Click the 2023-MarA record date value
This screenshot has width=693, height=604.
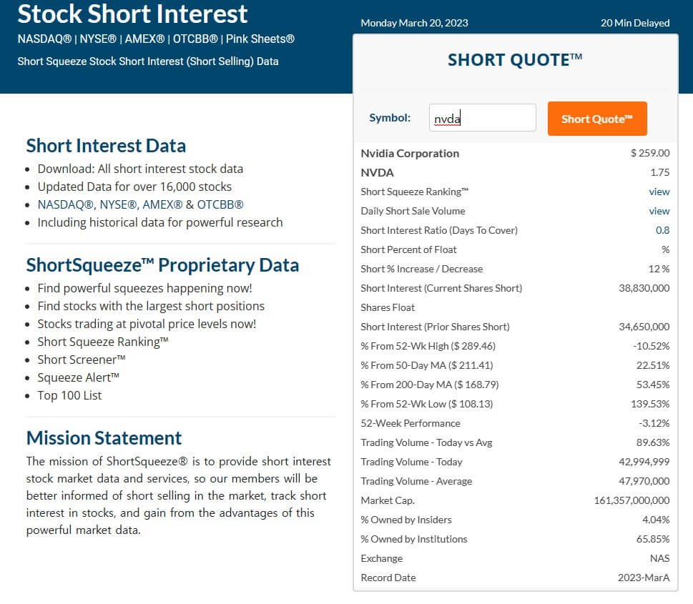644,578
